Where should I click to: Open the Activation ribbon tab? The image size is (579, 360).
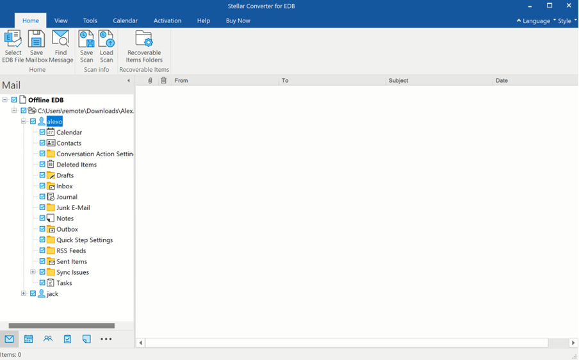pos(167,20)
